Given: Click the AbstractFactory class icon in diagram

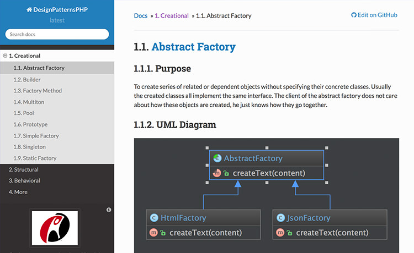Looking at the screenshot, I should (217, 158).
